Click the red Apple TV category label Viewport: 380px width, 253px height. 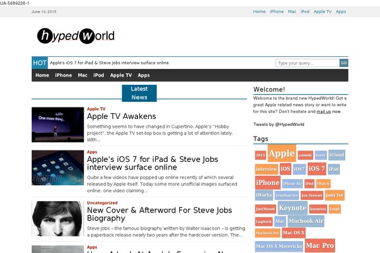96,109
